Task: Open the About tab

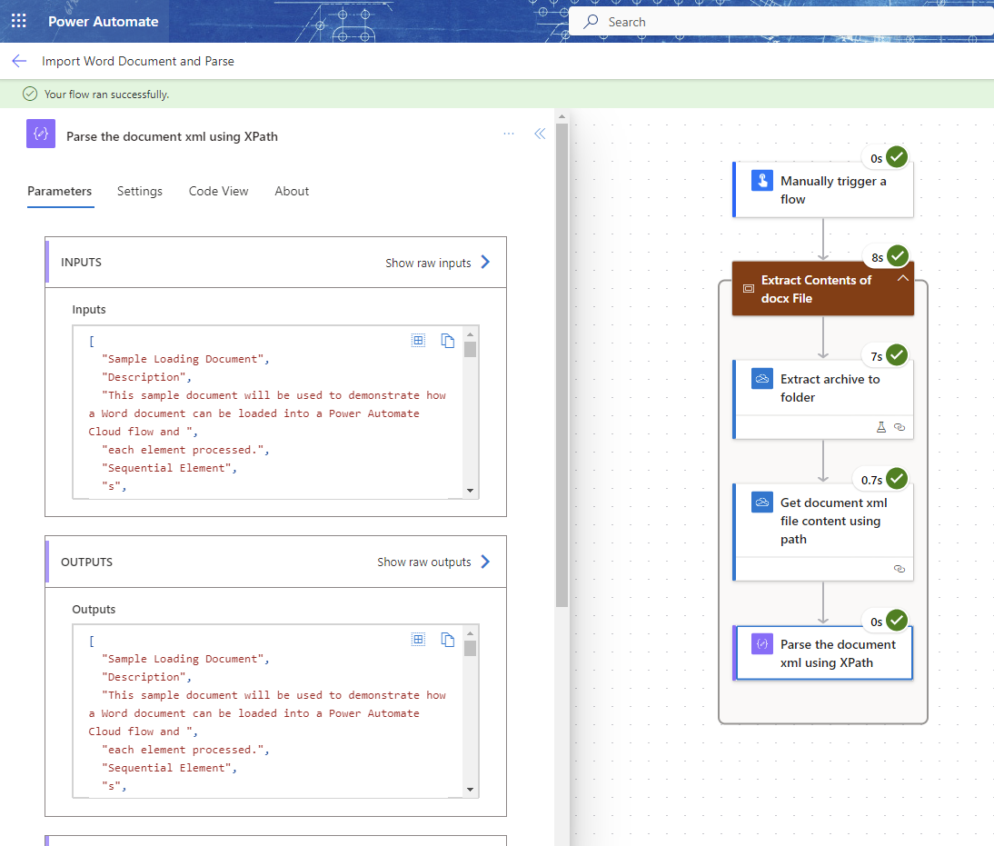Action: point(292,191)
